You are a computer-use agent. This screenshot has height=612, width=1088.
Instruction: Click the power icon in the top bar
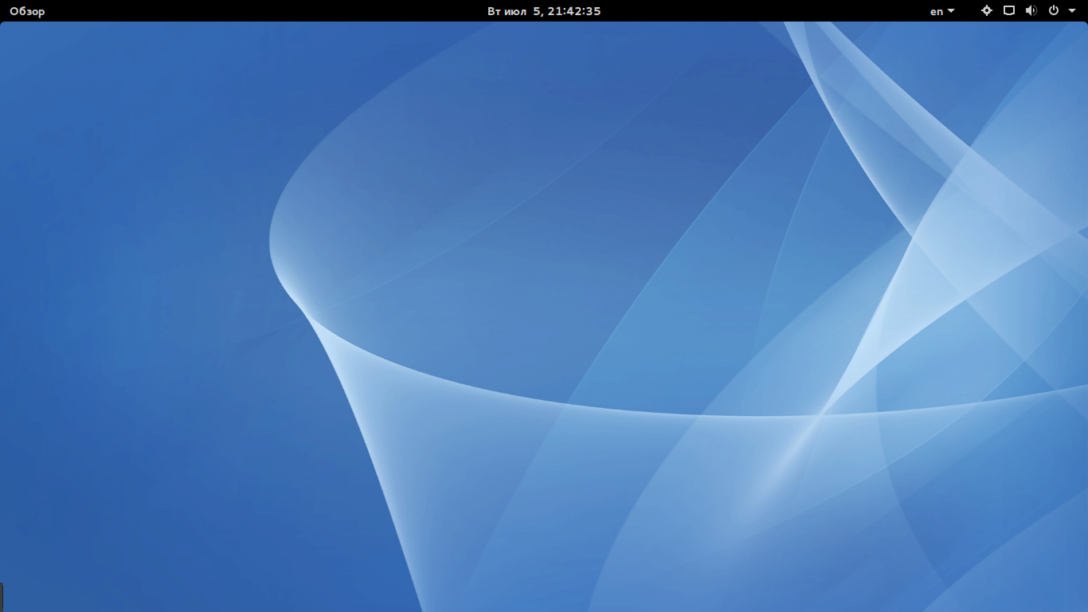click(x=1054, y=10)
